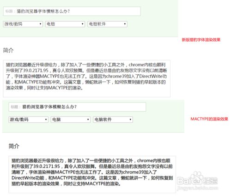This screenshot has height=196, width=231.
Task: Open the upper 电脑 category dropdown
Action: point(65,24)
